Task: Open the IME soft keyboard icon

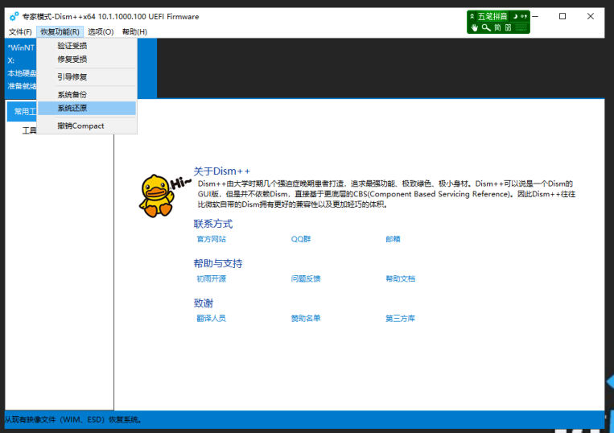Action: click(x=521, y=27)
